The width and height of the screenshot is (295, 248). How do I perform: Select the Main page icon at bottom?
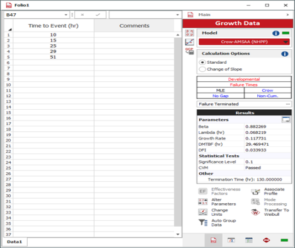pyautogui.click(x=214, y=240)
